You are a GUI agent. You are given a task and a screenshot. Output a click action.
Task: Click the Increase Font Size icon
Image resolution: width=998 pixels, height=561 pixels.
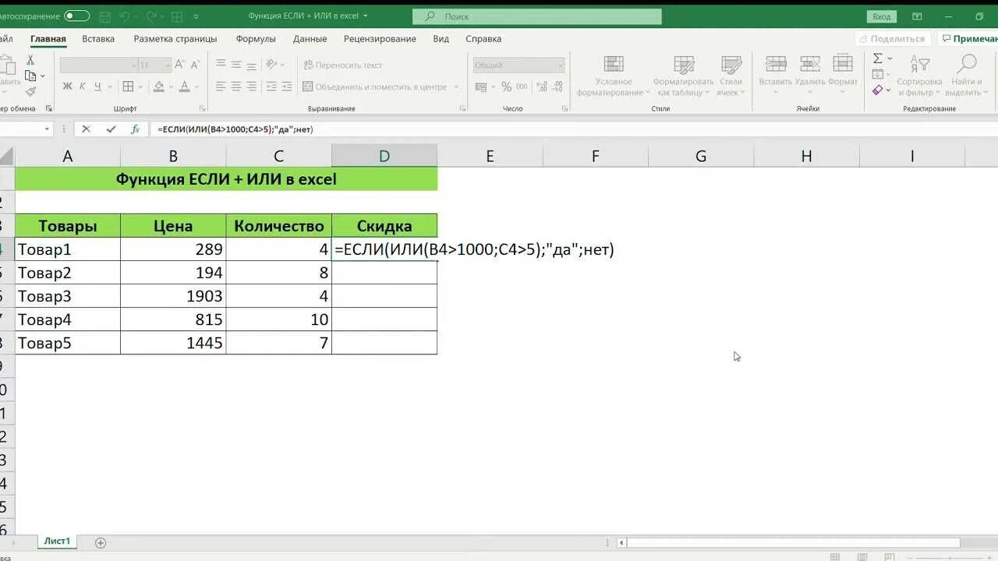coord(180,65)
